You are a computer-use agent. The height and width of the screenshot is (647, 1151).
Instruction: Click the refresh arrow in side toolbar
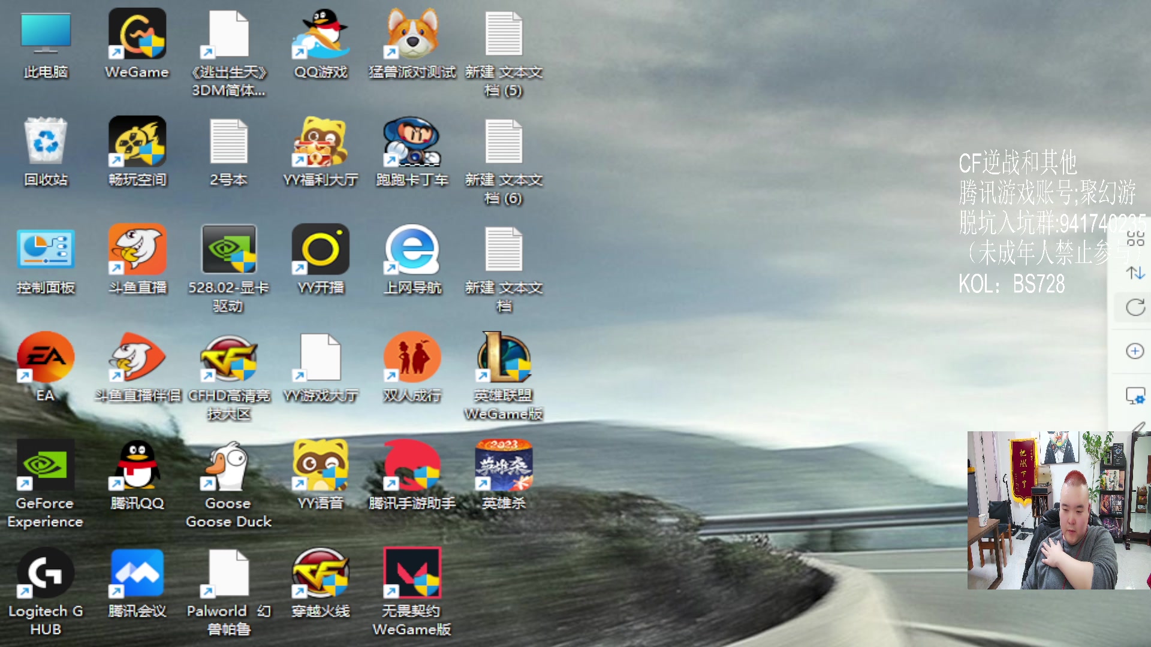tap(1135, 307)
